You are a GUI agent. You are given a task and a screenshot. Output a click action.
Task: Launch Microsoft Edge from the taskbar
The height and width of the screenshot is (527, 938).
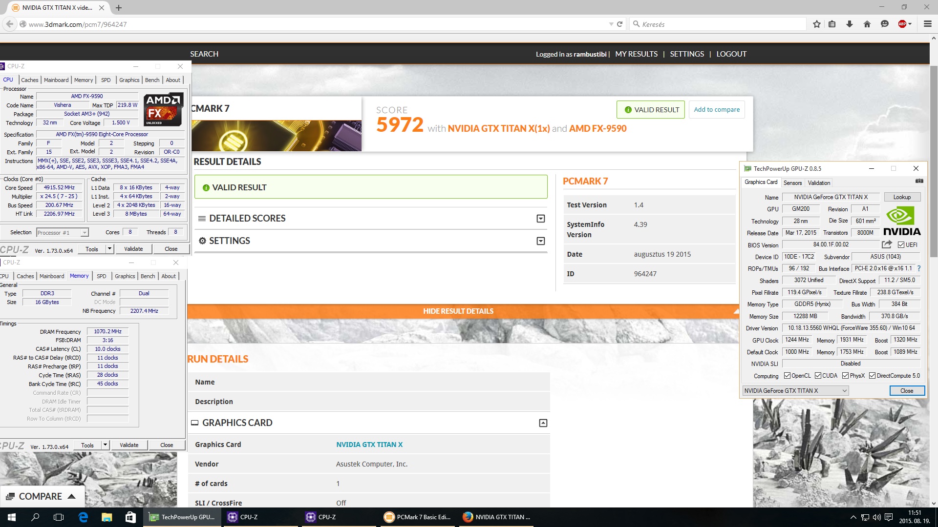pyautogui.click(x=83, y=517)
